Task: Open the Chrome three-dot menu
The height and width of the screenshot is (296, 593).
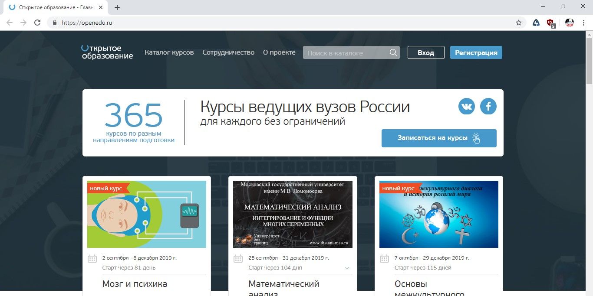Action: coord(584,23)
